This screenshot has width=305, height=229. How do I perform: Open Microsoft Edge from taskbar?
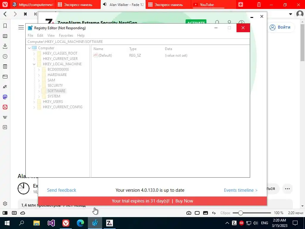[x=80, y=223]
